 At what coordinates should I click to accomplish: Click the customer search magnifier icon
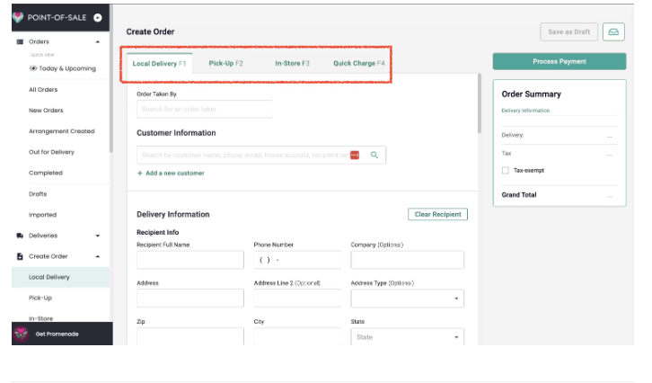coord(374,155)
